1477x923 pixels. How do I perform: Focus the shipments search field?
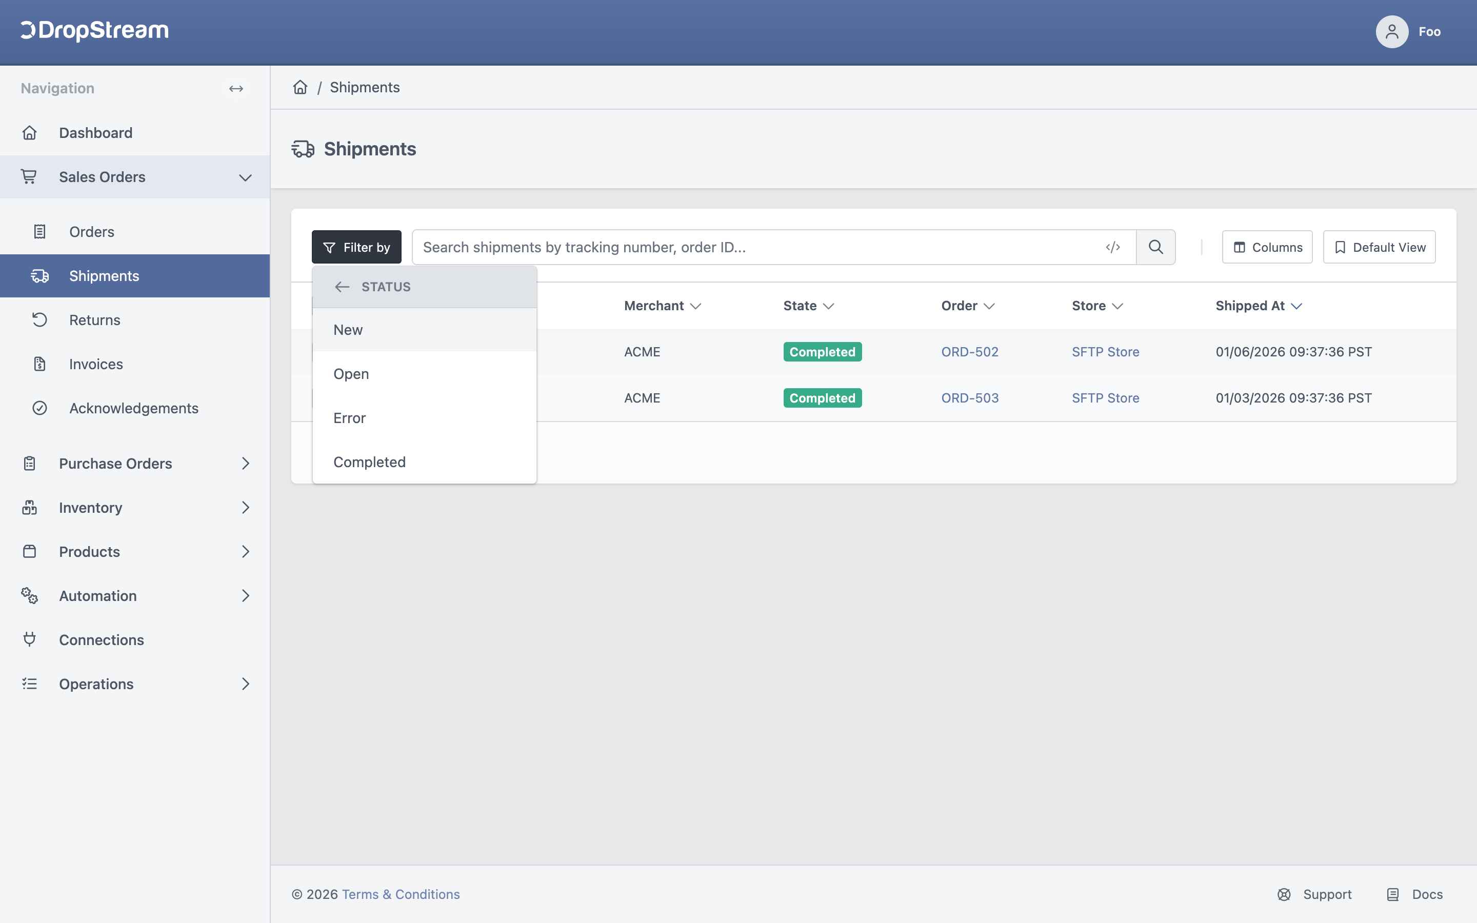(757, 247)
